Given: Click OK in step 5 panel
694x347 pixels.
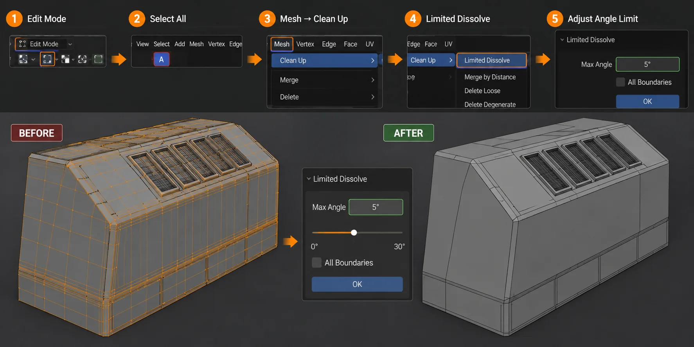Looking at the screenshot, I should [x=647, y=101].
